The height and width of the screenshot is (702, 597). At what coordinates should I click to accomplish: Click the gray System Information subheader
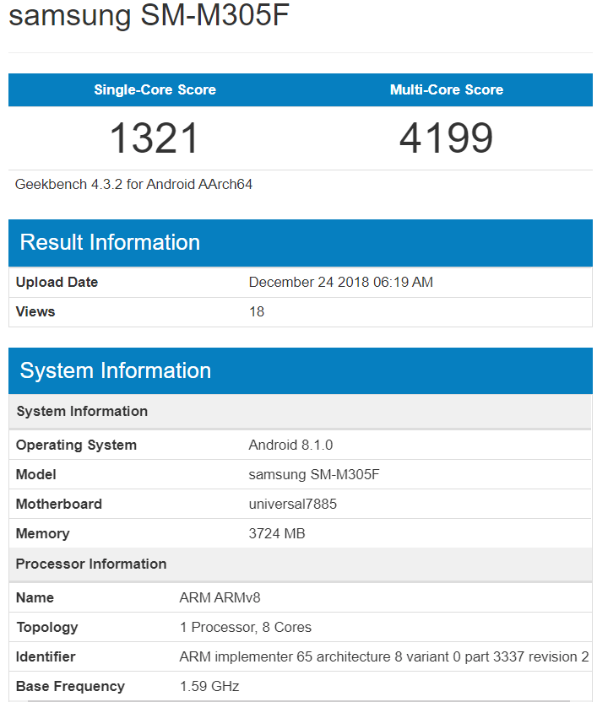click(x=301, y=411)
